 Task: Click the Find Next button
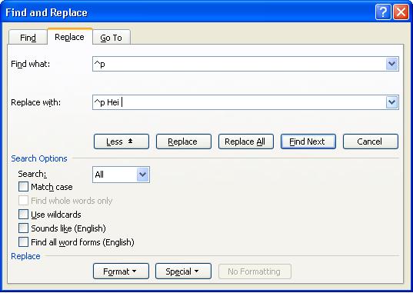308,142
